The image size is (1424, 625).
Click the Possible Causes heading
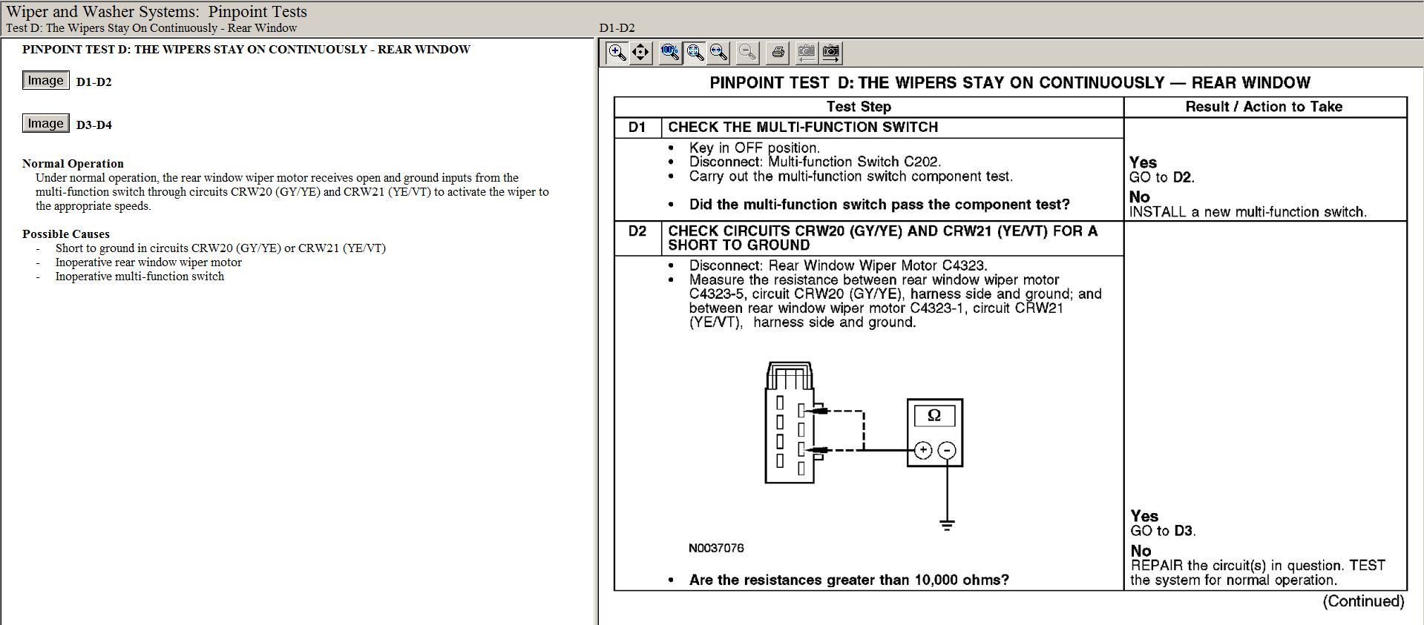pyautogui.click(x=66, y=234)
